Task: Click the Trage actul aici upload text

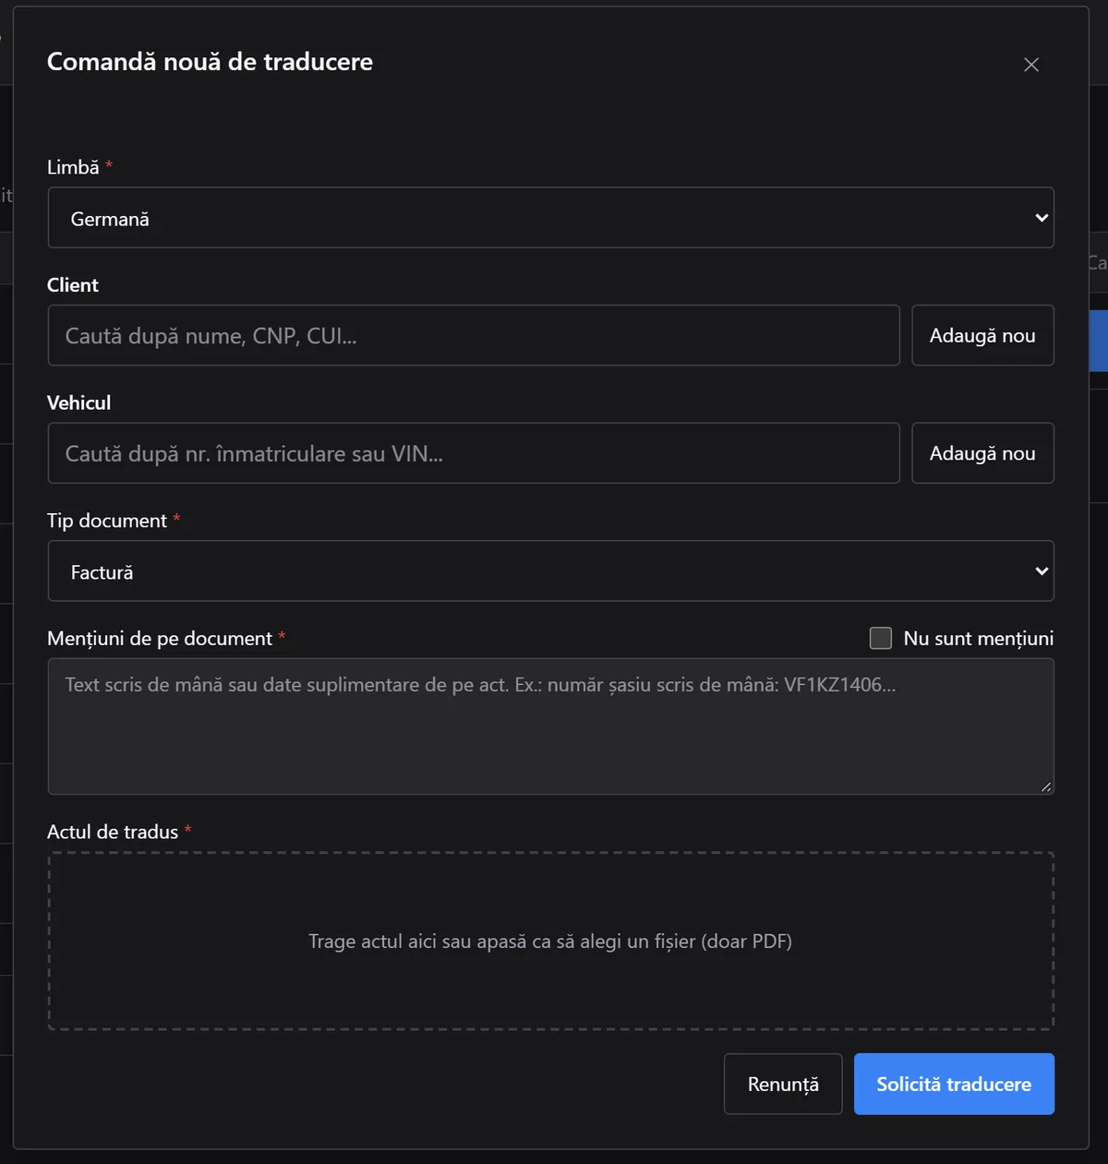Action: pos(550,942)
